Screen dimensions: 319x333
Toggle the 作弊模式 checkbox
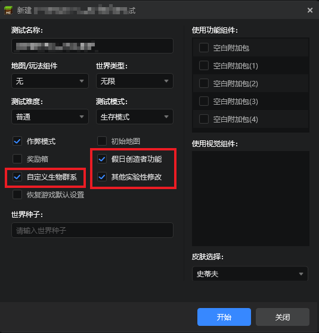[x=17, y=141]
